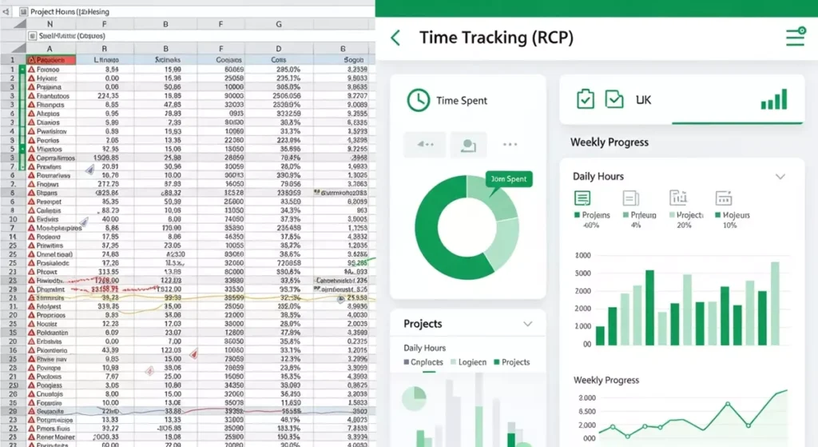Switch to the UK tab
The height and width of the screenshot is (447, 818).
point(643,100)
